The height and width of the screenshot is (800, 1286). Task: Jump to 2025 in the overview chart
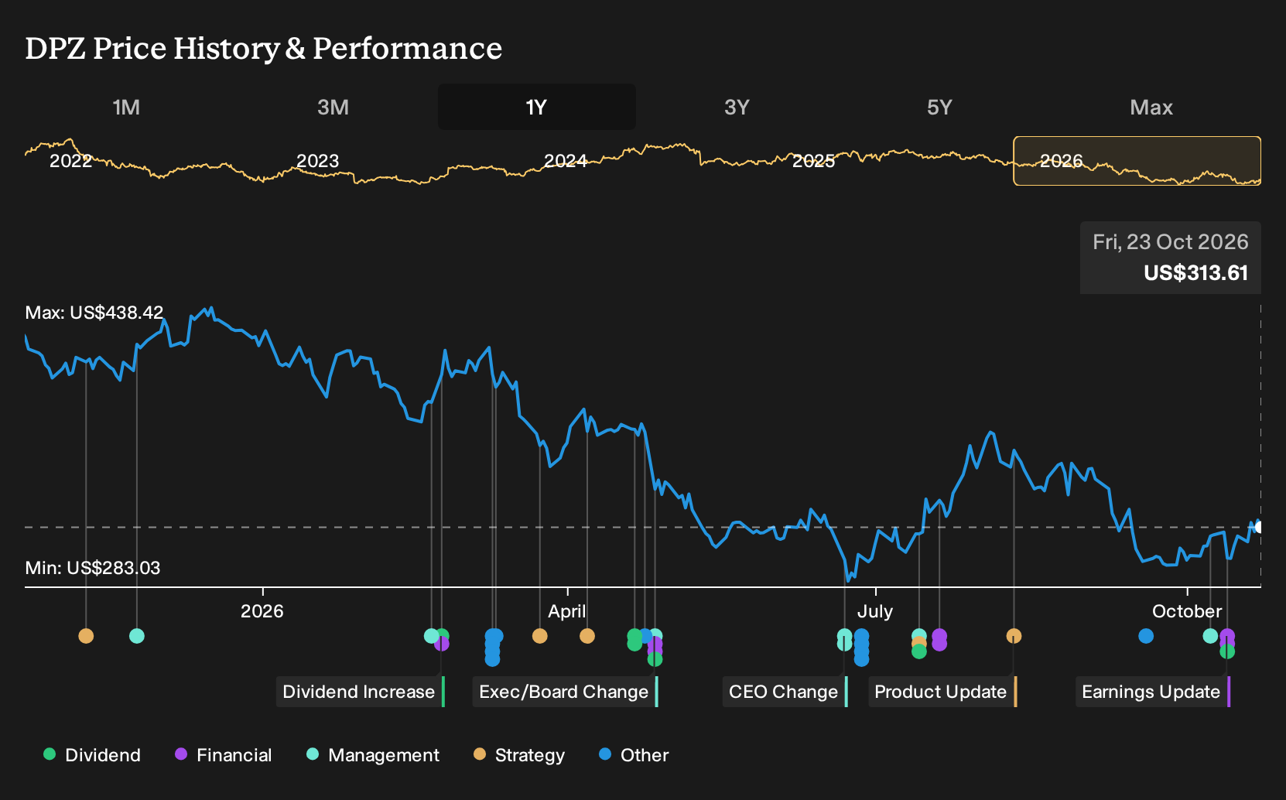pos(814,161)
